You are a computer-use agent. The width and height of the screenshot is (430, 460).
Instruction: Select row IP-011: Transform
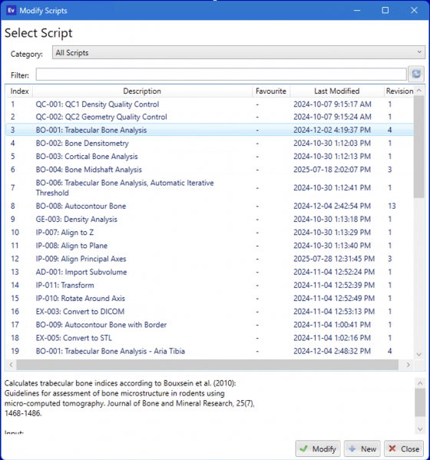pyautogui.click(x=210, y=285)
